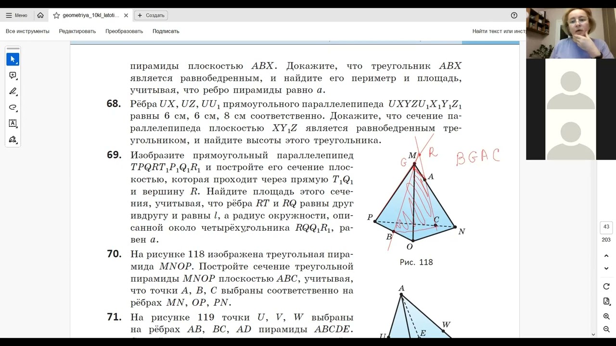Open the Подписать menu item
Image resolution: width=616 pixels, height=346 pixels.
click(x=166, y=31)
